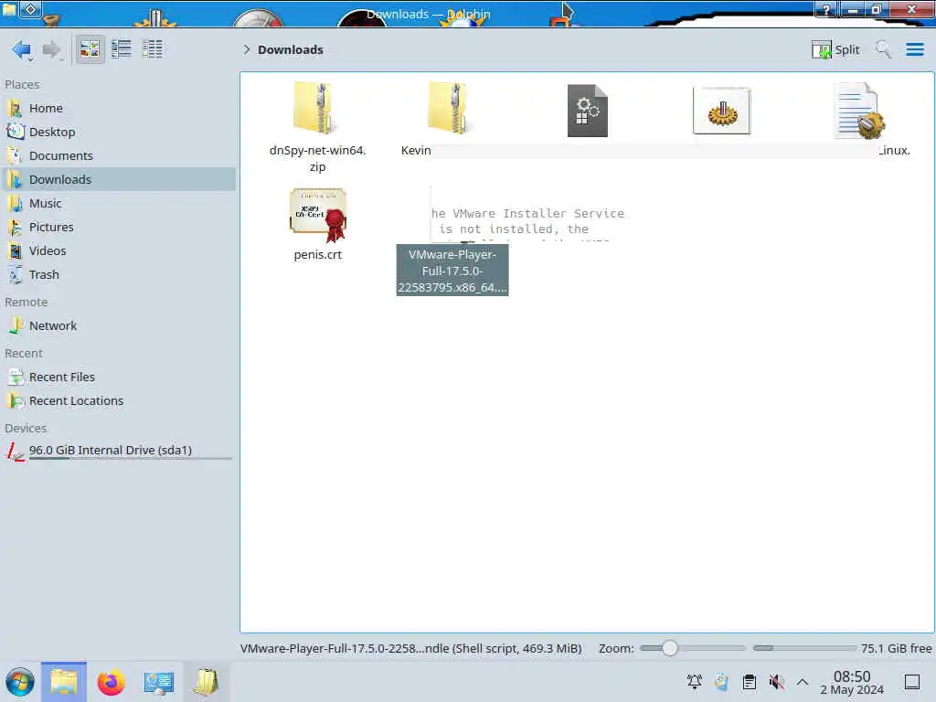Open Recent Files entry
The image size is (936, 702).
click(119, 378)
